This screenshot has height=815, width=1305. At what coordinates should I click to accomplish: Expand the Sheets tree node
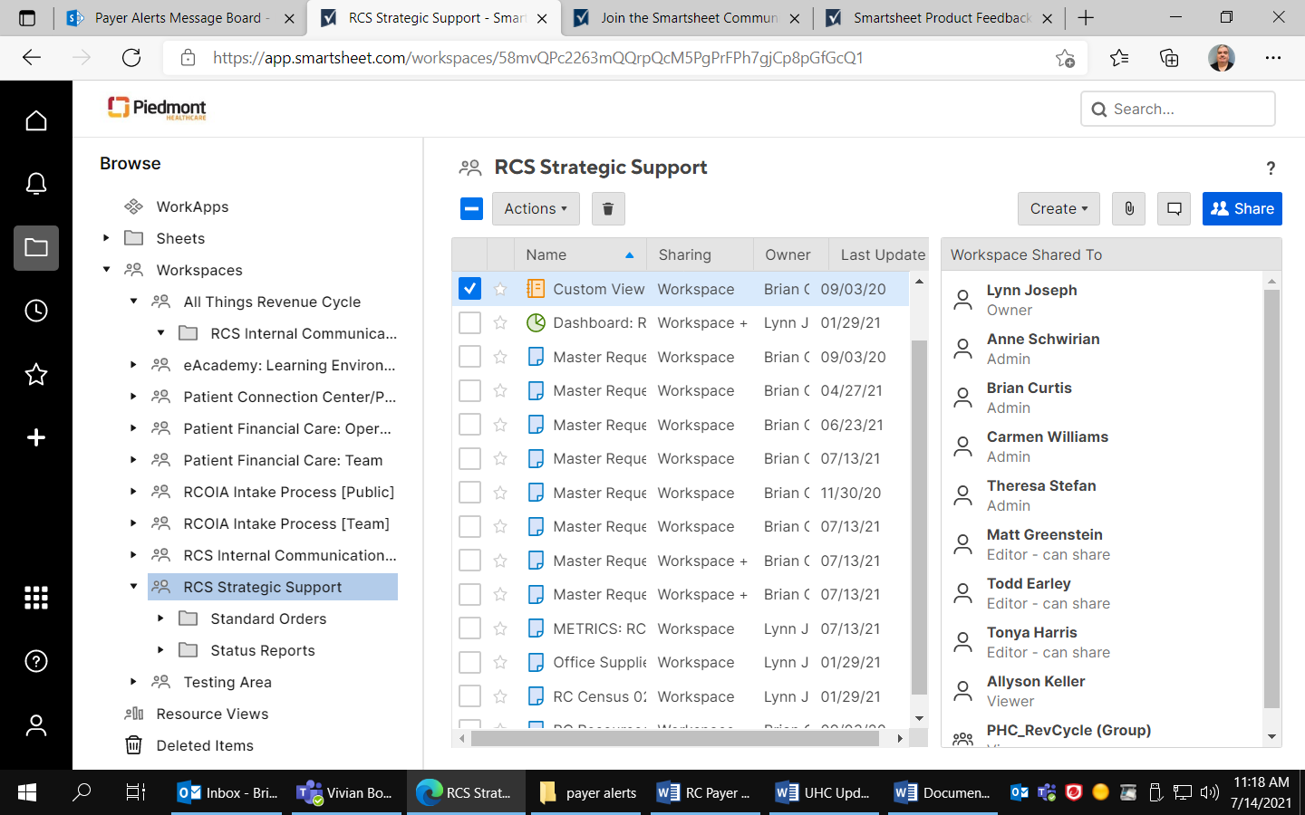click(x=106, y=238)
